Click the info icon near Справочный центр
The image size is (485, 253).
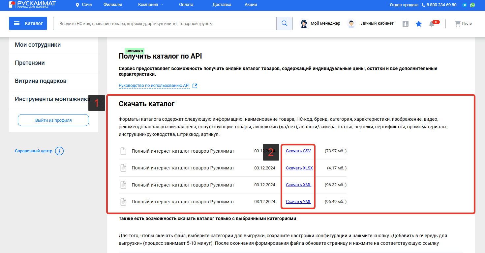[59, 151]
